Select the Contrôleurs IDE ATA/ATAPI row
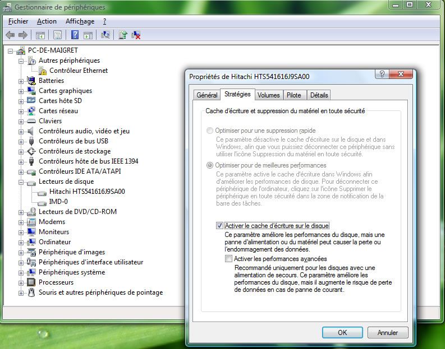445x349 pixels. (80, 171)
